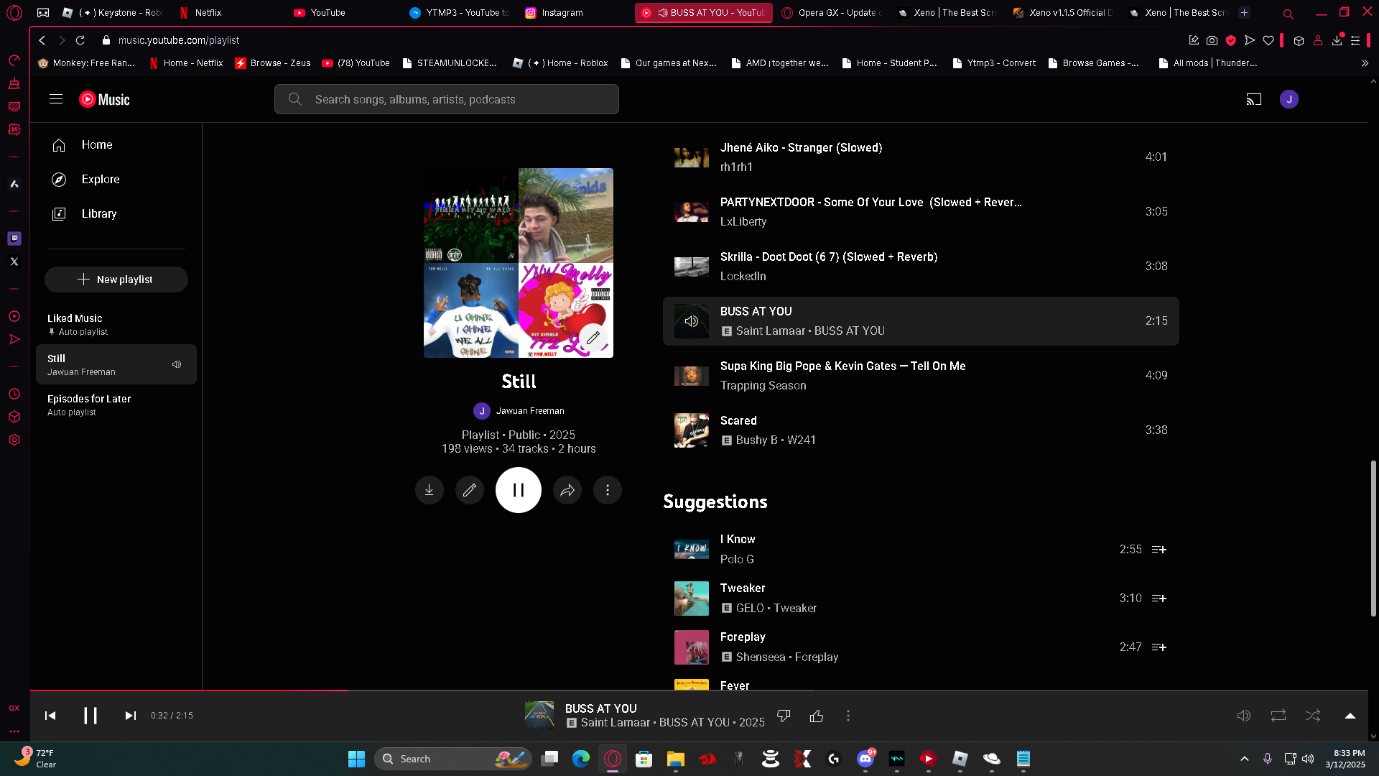This screenshot has height=776, width=1379.
Task: Open more actions for the Still playlist
Action: [x=608, y=490]
